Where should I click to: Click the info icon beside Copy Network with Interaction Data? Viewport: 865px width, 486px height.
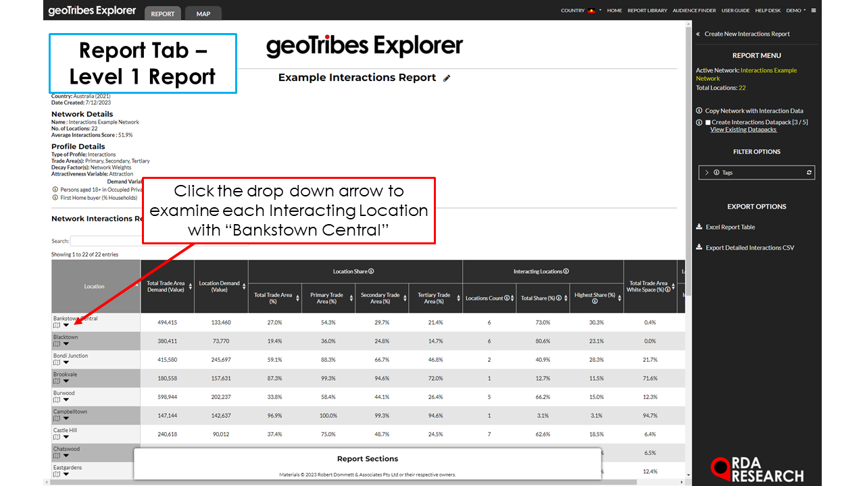[x=699, y=111]
